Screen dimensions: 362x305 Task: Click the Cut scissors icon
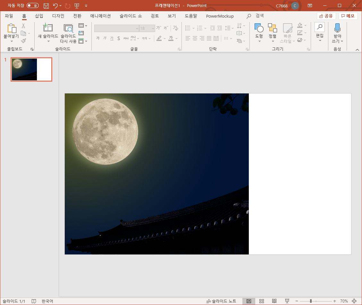(x=23, y=26)
